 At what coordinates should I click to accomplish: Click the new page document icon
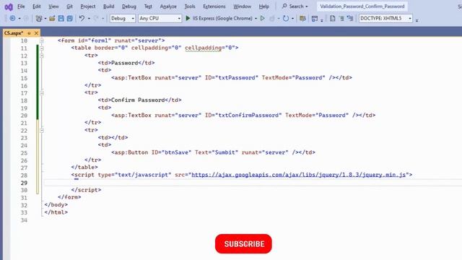click(332, 18)
